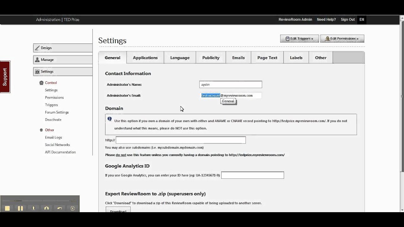Click the red Support side tab
This screenshot has width=404, height=227.
click(x=5, y=77)
